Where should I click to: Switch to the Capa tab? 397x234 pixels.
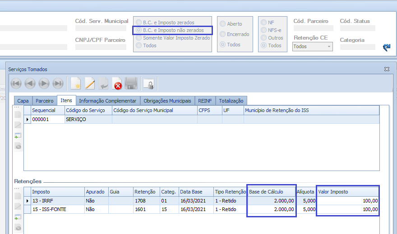[23, 101]
